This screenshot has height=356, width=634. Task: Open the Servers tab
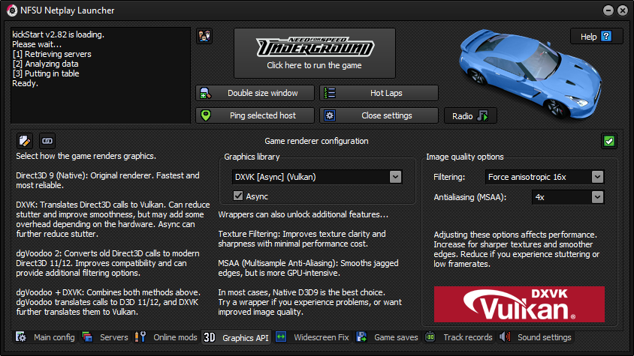(106, 337)
